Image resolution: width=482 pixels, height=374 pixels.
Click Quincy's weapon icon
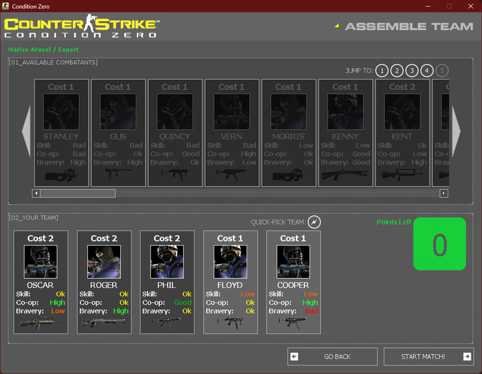[x=174, y=174]
